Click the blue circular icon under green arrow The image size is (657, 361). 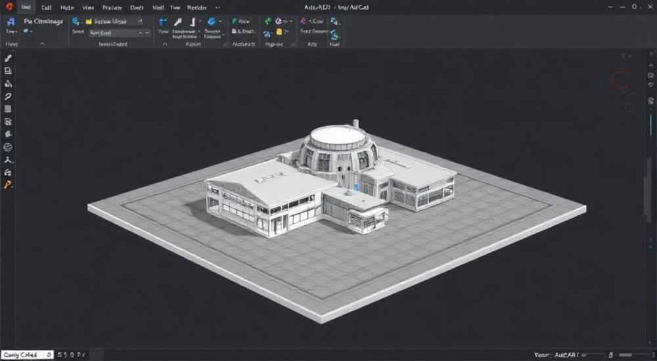point(267,33)
